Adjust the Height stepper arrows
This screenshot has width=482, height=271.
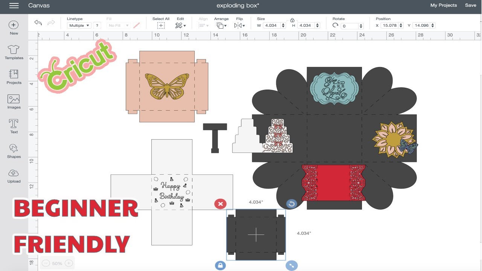(x=317, y=26)
